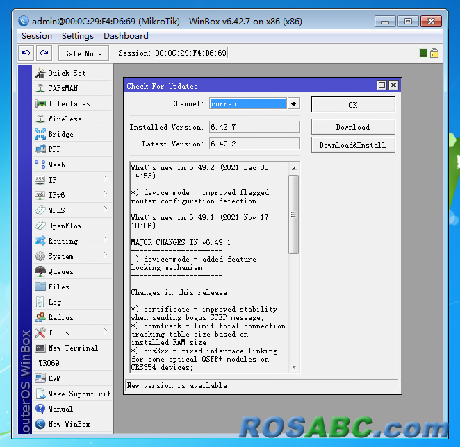Click the changelog scrollbar thumb
This screenshot has width=460, height=447.
tap(294, 214)
